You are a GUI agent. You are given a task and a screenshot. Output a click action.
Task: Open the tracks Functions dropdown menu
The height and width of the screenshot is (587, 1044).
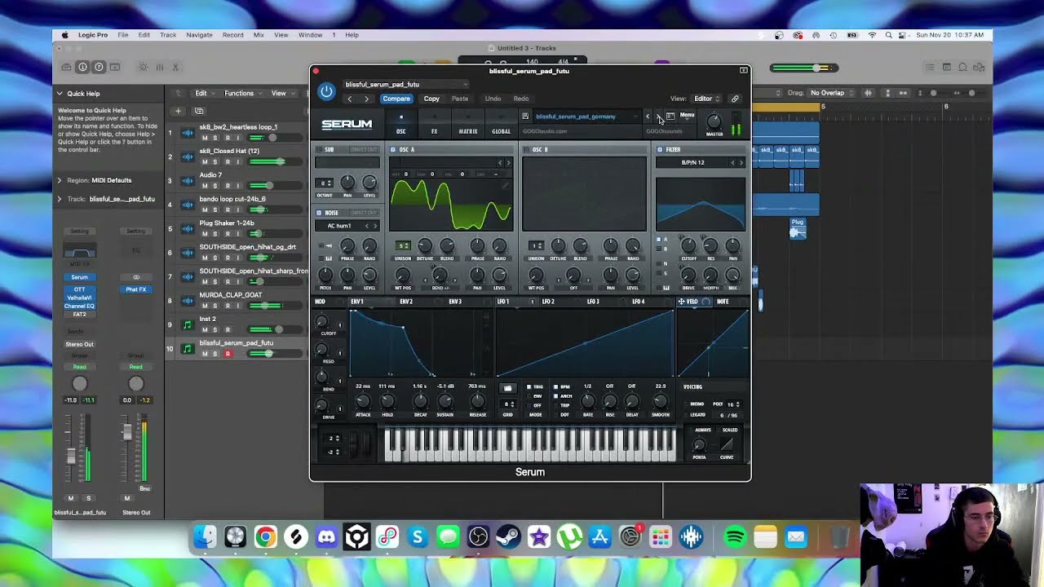[x=243, y=93]
